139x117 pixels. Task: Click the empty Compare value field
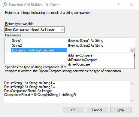98,50
